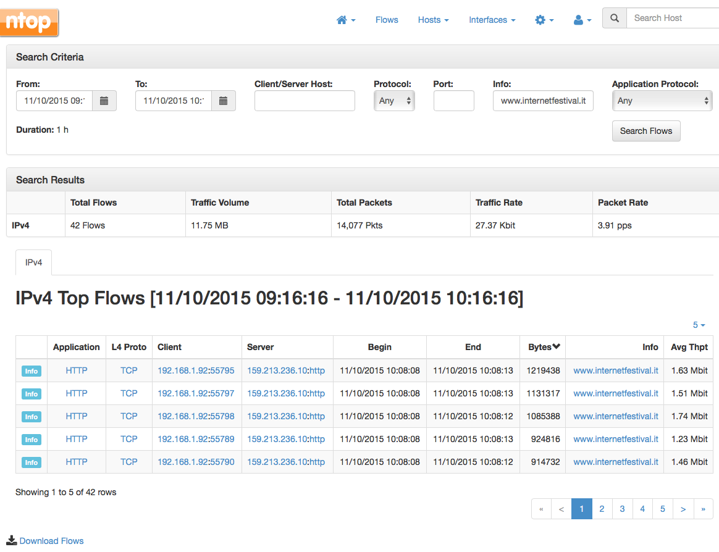Open the Application Protocol dropdown
Viewport: 719px width, 552px height.
coord(662,101)
